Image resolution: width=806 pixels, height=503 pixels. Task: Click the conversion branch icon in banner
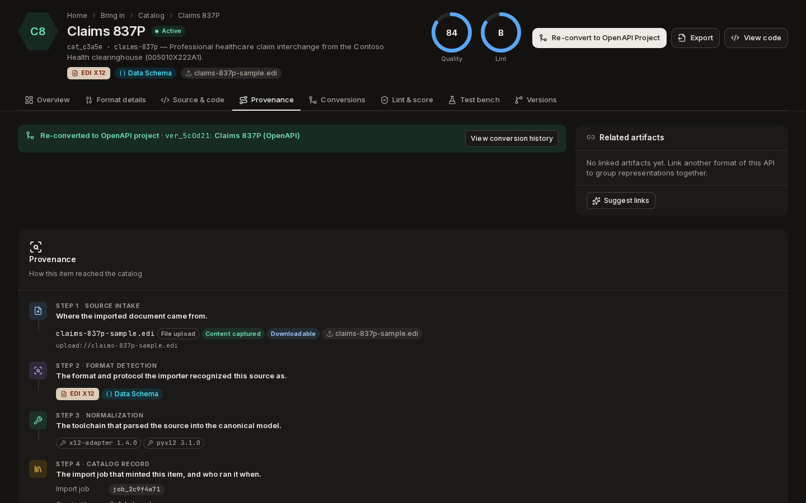30,136
